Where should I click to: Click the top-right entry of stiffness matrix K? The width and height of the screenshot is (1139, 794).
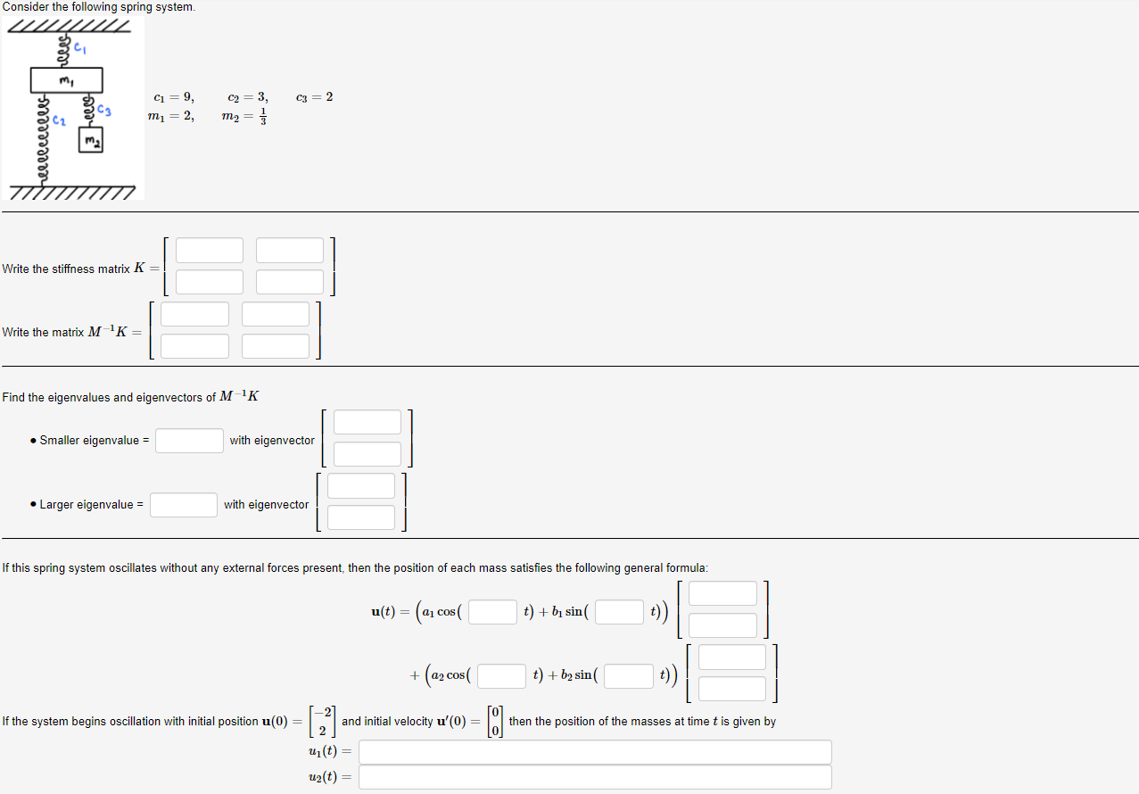pos(289,250)
